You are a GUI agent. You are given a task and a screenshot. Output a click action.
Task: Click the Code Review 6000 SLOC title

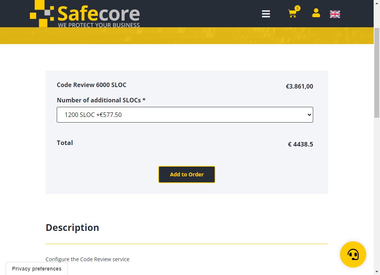(91, 85)
